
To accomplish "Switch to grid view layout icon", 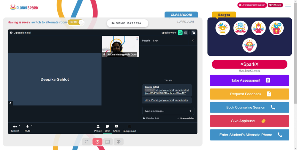I will click(x=186, y=33).
